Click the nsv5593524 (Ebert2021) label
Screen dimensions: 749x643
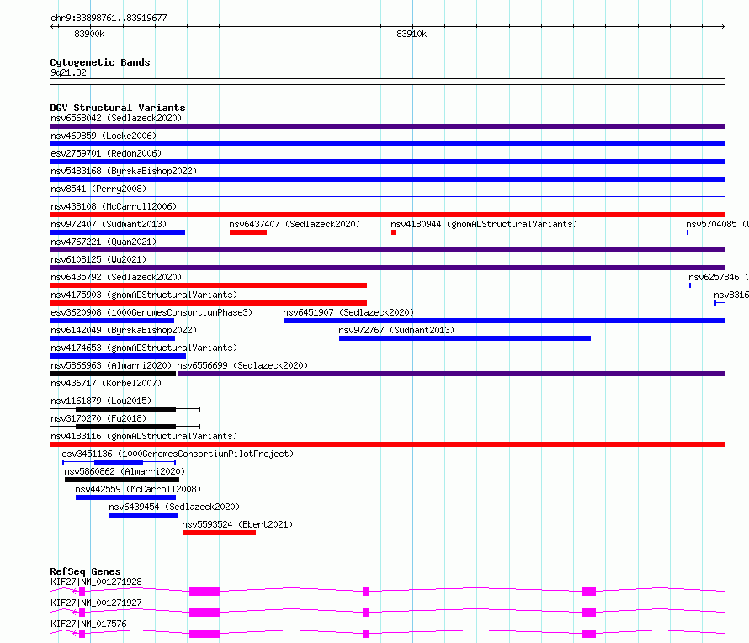237,524
